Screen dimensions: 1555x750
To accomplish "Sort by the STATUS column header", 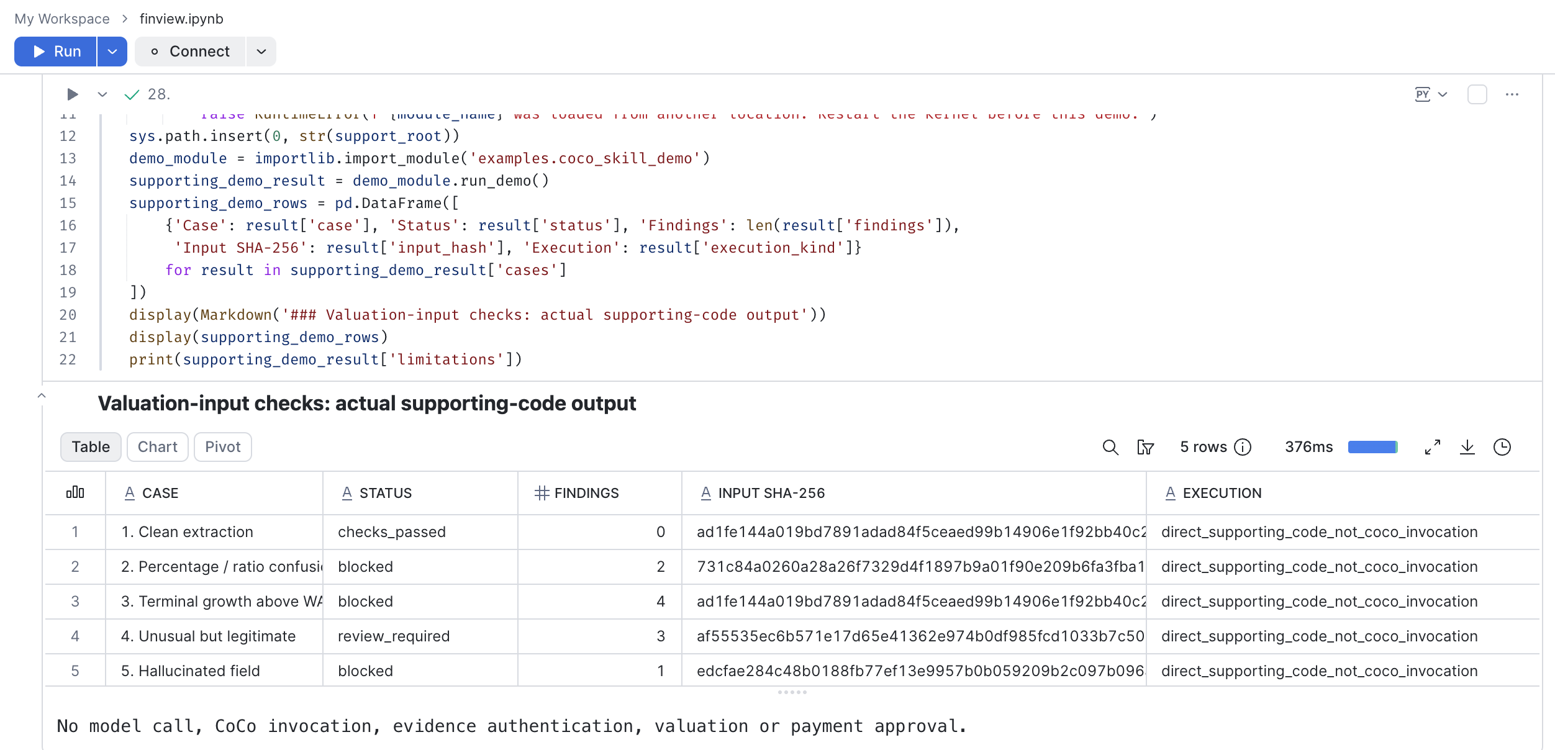I will coord(420,493).
